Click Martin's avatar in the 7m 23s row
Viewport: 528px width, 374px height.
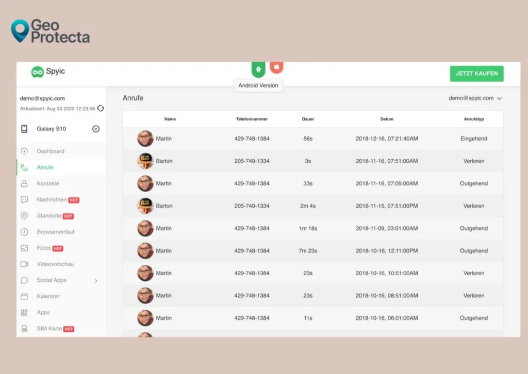(x=145, y=251)
